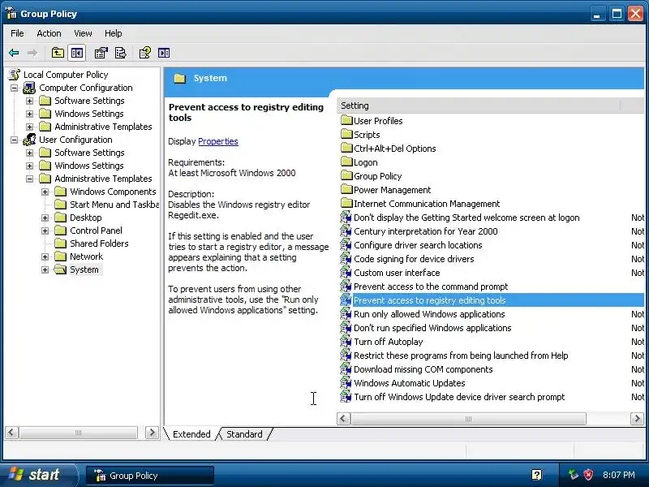Select Restrict these programs from being launched from Help
The image size is (649, 487).
(x=461, y=356)
